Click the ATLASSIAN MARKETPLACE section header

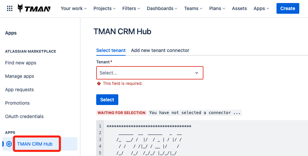tap(30, 51)
